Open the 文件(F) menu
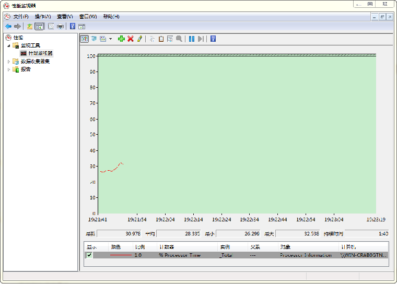The width and height of the screenshot is (397, 284). tap(21, 16)
